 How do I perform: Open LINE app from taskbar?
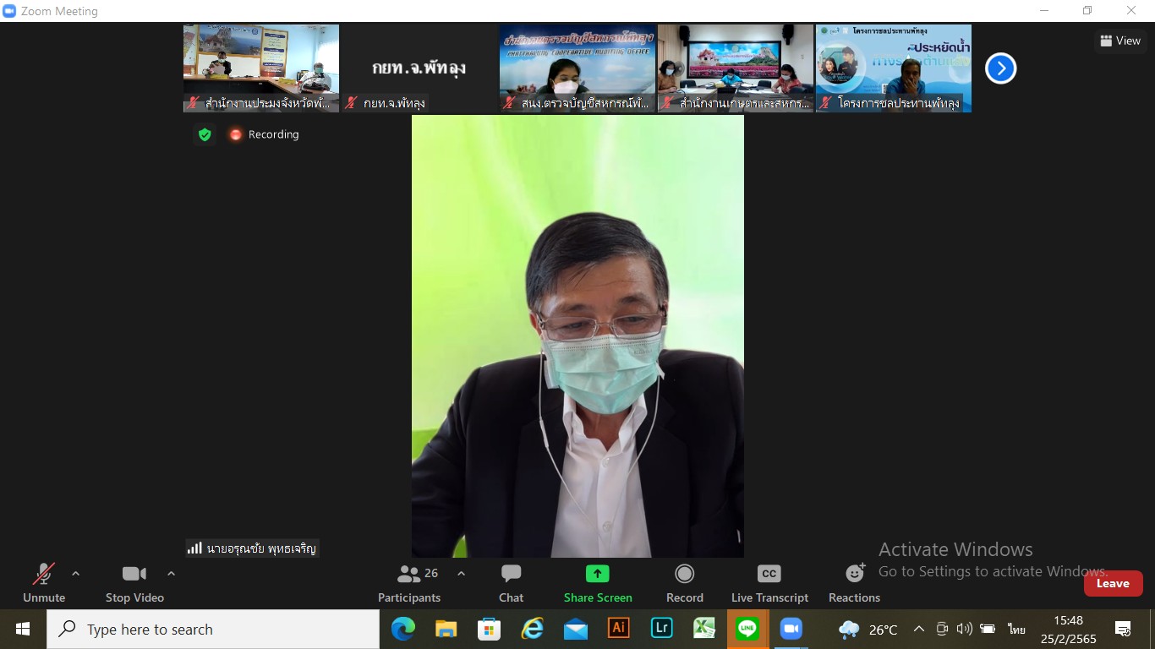click(747, 629)
